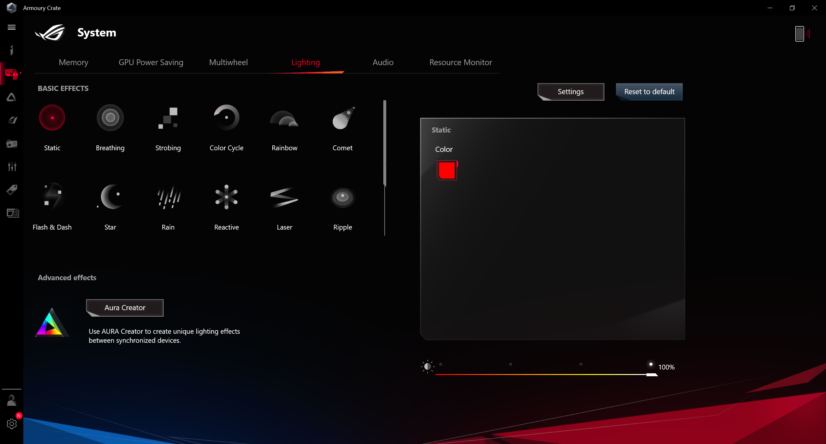Open Aura Sync triangle icon in sidebar
Viewport: 826px width, 444px height.
(x=12, y=97)
